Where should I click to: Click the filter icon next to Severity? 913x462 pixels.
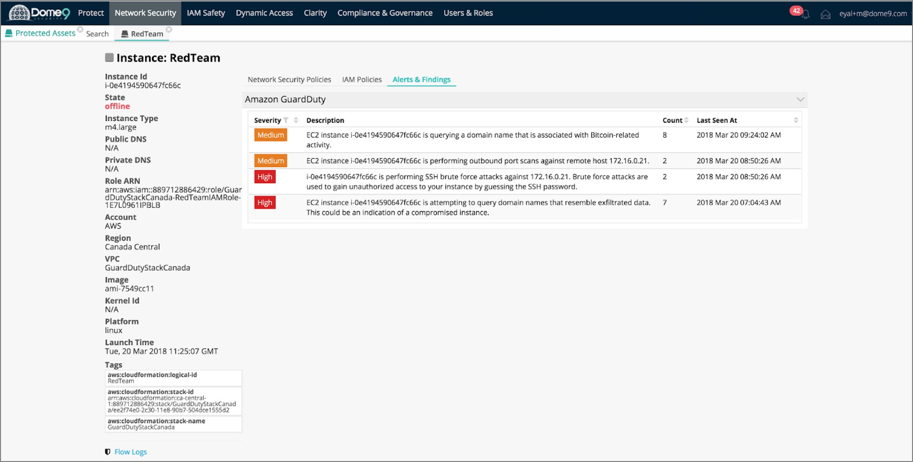point(286,120)
